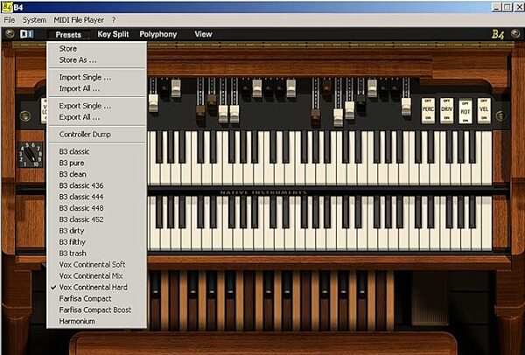Pick the Vox Continental Mix preset
This screenshot has height=355, width=525.
point(97,276)
